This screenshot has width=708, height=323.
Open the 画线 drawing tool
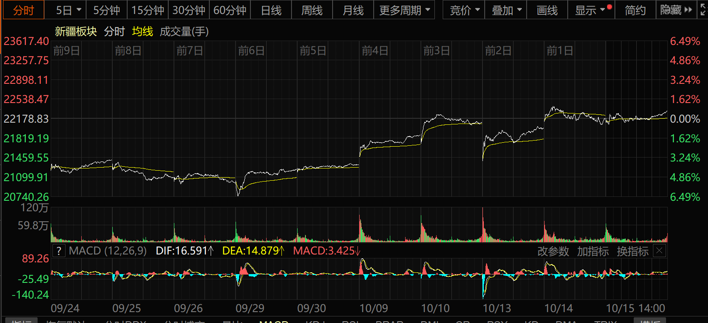click(547, 10)
